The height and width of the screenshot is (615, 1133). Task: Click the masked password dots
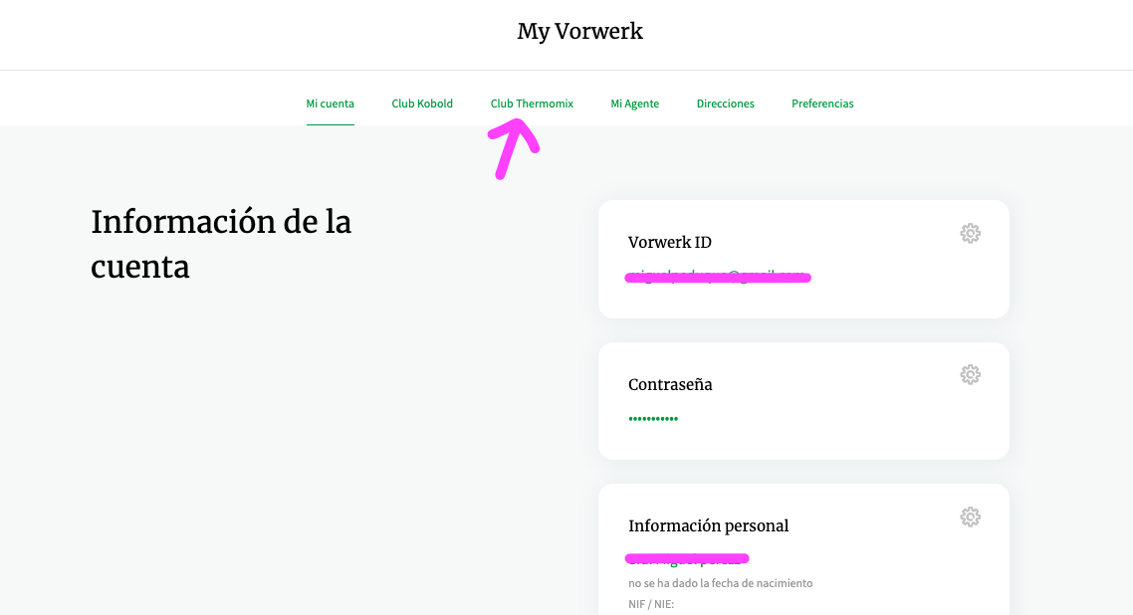point(653,419)
